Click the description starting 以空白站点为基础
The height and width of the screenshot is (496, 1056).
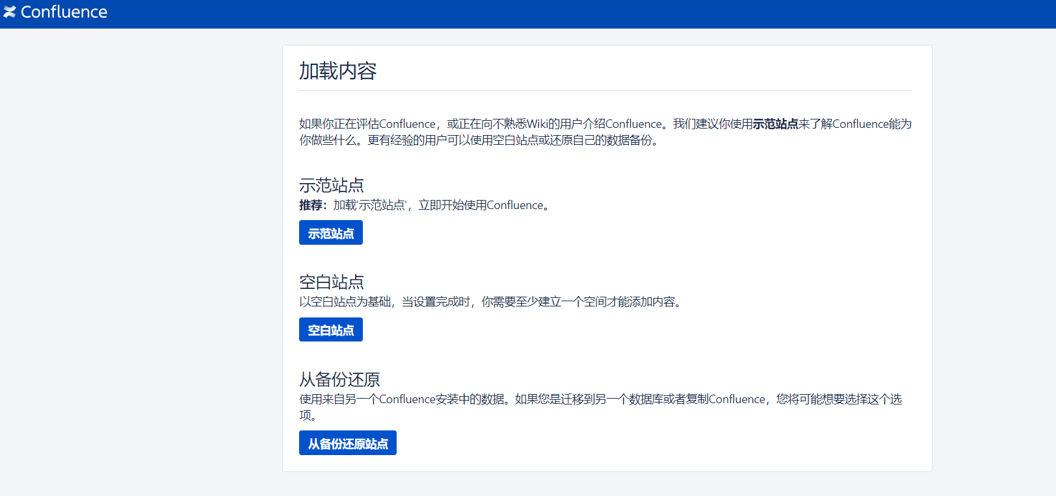pos(492,302)
